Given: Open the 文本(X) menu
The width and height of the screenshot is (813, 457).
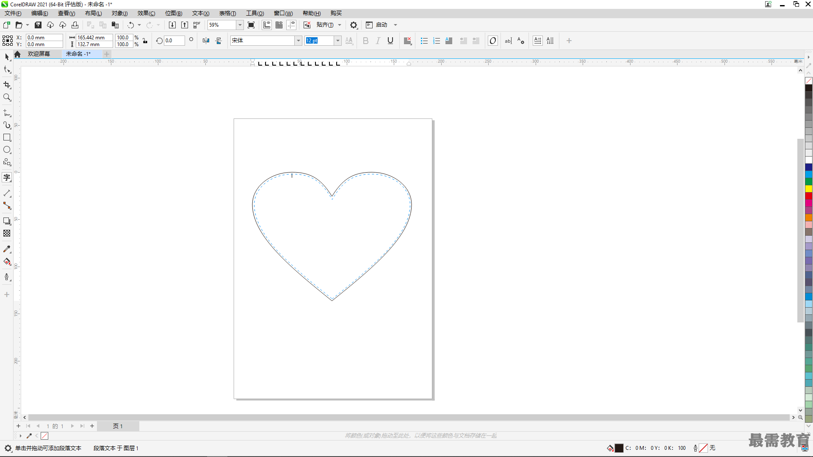Looking at the screenshot, I should [x=201, y=13].
